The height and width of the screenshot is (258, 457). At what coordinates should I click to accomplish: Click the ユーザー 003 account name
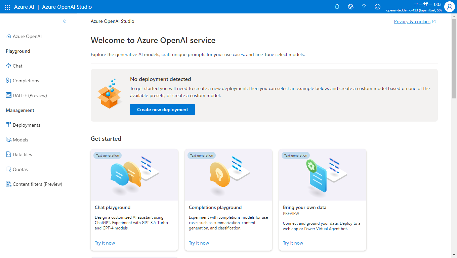click(x=427, y=4)
